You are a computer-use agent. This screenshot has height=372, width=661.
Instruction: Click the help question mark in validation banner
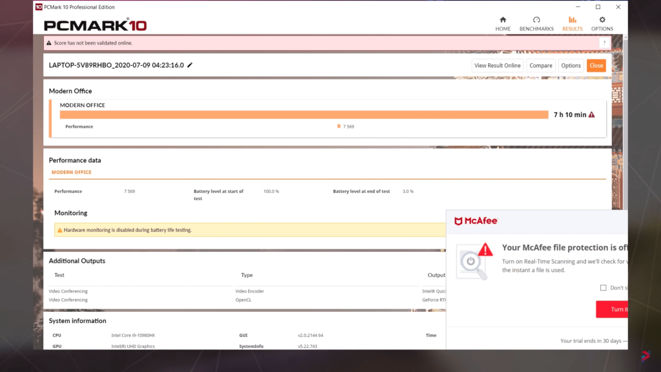[x=604, y=43]
